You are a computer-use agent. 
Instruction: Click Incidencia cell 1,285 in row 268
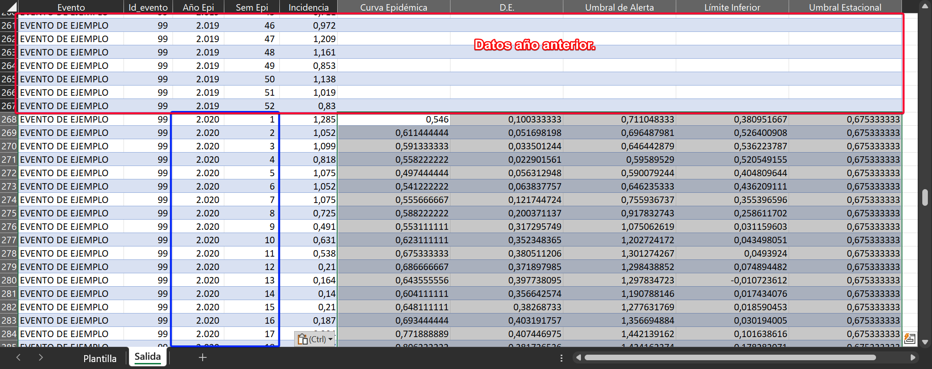[x=309, y=119]
